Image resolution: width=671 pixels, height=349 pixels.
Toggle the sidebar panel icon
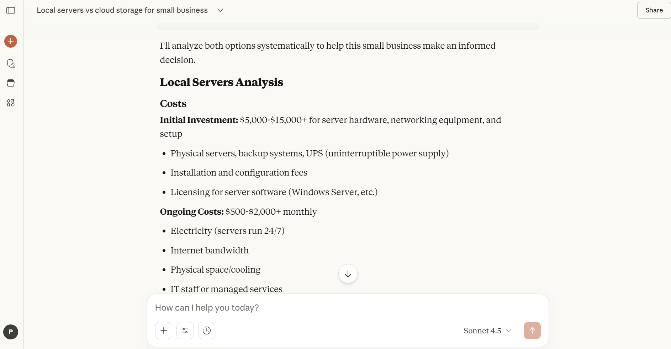(x=11, y=10)
